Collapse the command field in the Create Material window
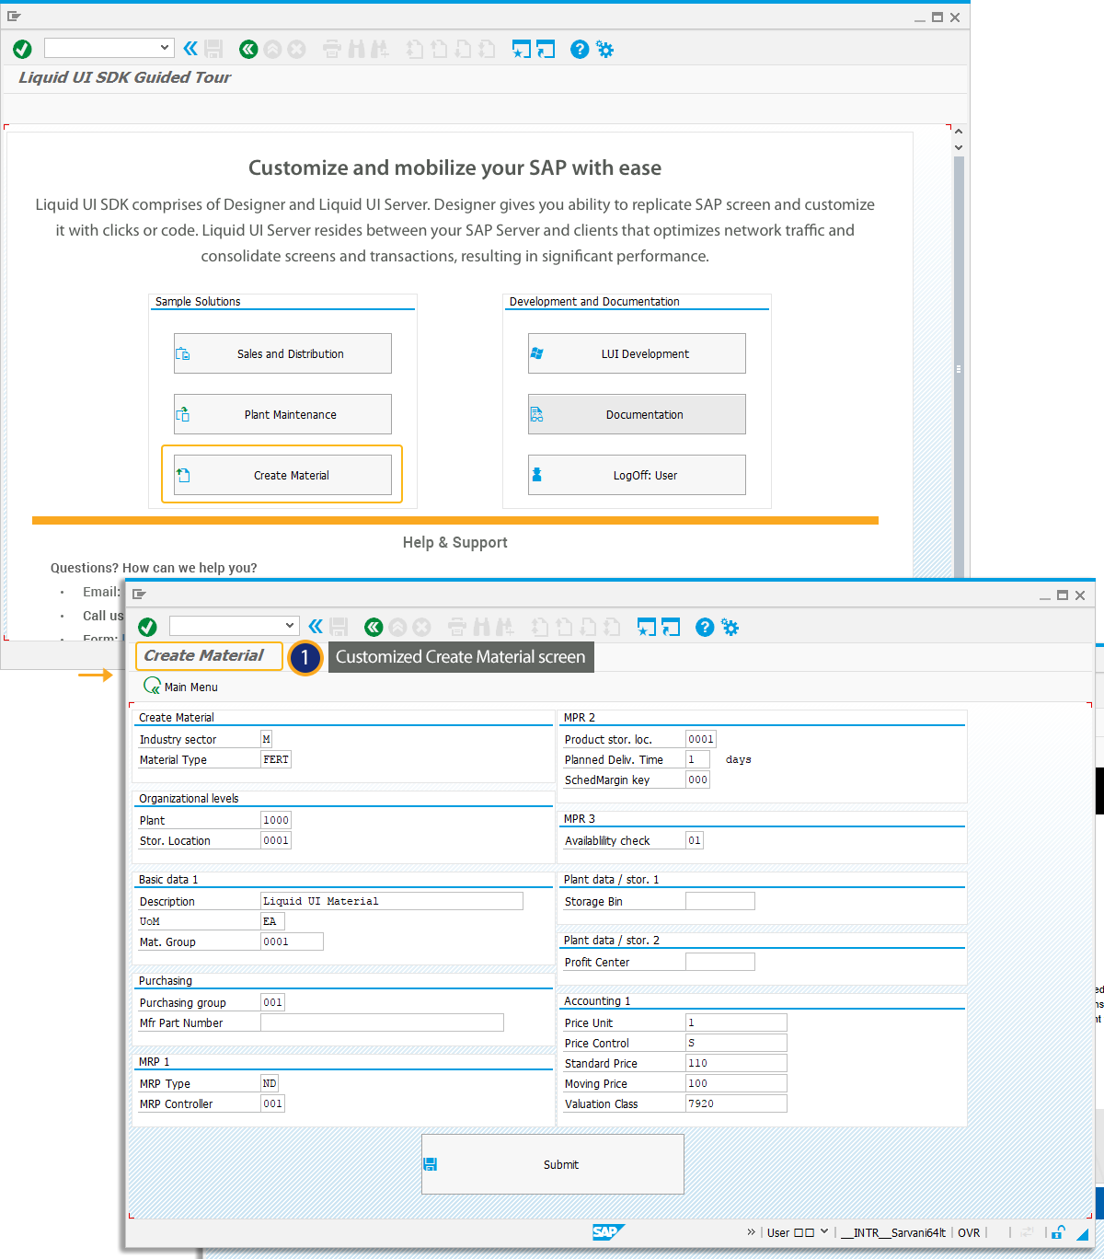Screen dimensions: 1104x1259 pyautogui.click(x=316, y=627)
